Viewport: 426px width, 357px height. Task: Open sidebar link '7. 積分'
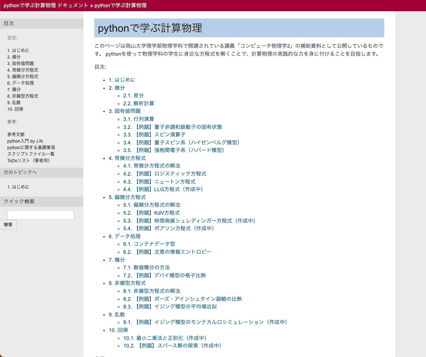14,89
